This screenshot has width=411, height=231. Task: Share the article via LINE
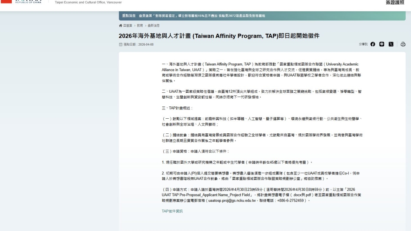(382, 44)
